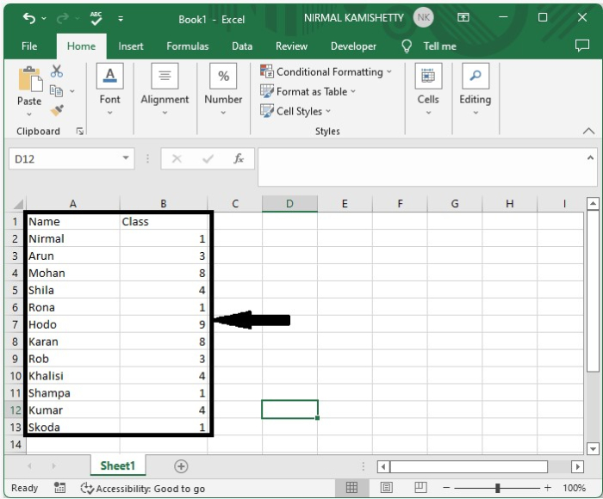Click zoom out minus button
The width and height of the screenshot is (603, 499).
446,488
